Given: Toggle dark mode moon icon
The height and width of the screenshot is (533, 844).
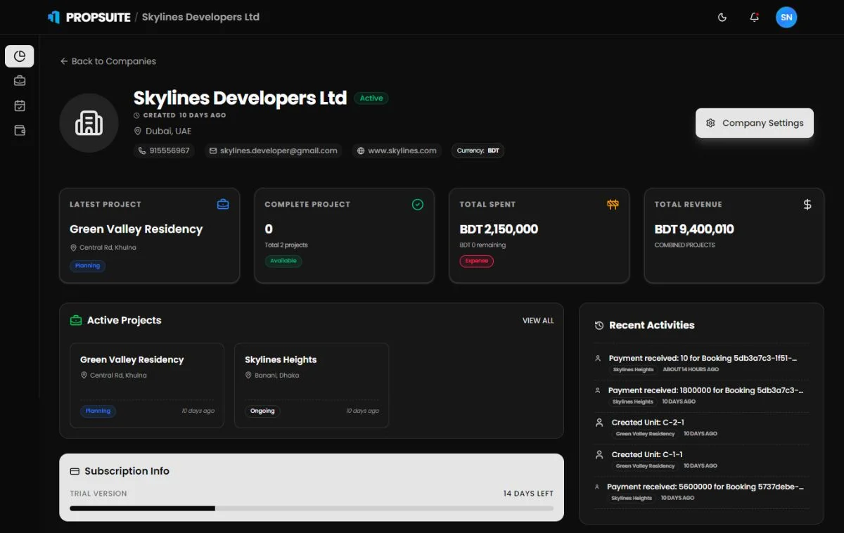Looking at the screenshot, I should [x=722, y=17].
